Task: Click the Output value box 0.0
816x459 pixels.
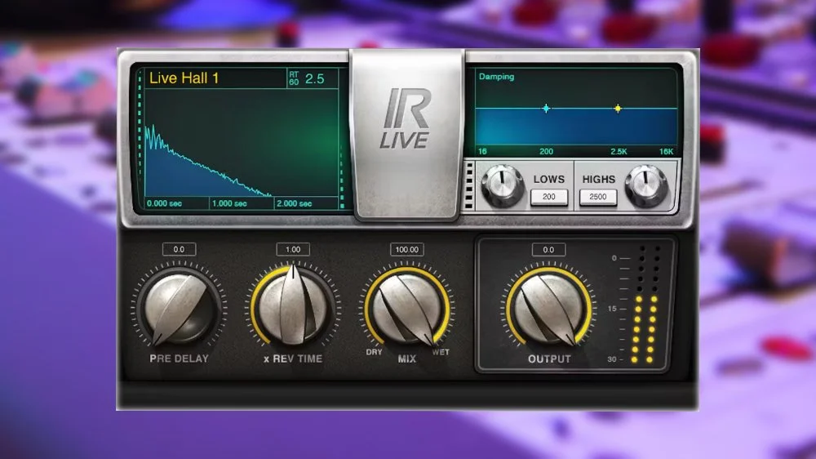Action: 548,250
